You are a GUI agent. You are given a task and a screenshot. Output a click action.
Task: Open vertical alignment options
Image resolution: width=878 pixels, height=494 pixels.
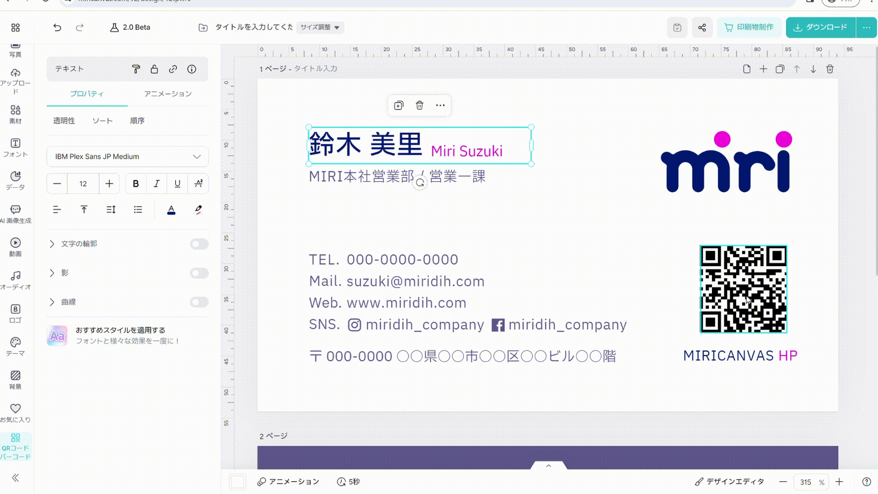84,209
